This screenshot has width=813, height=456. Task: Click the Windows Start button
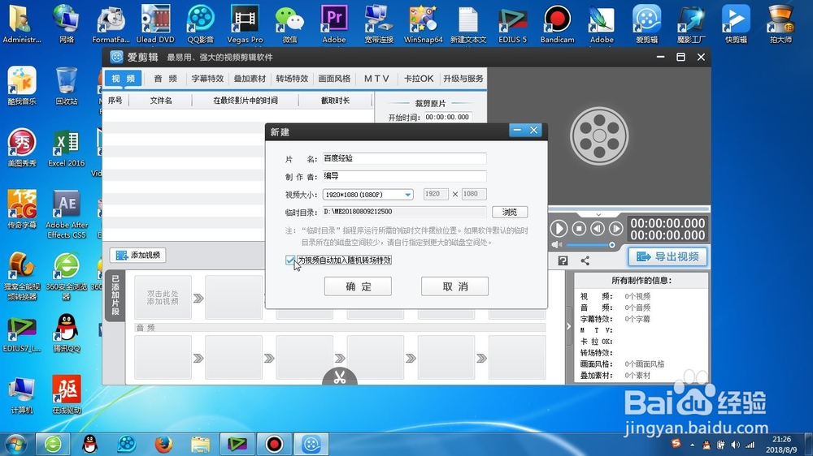point(15,444)
